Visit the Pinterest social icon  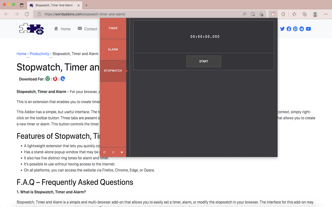coord(295,29)
